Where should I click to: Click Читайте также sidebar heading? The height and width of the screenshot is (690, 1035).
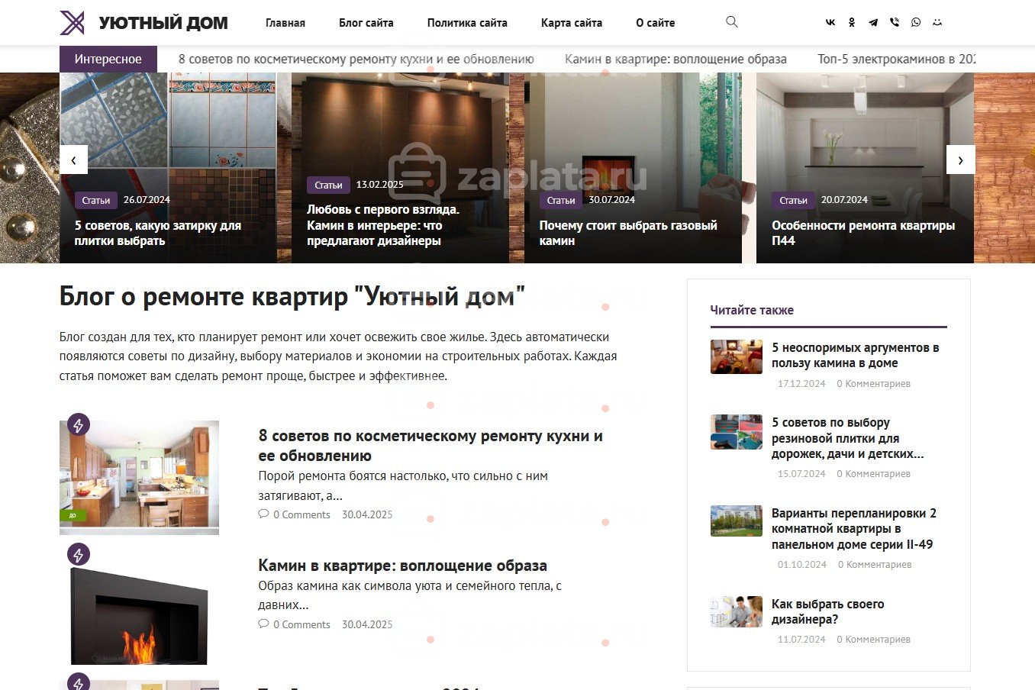click(752, 310)
